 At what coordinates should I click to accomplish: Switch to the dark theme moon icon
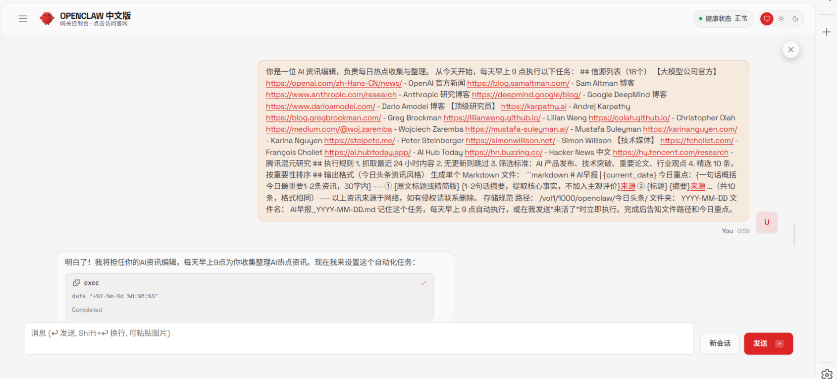795,19
